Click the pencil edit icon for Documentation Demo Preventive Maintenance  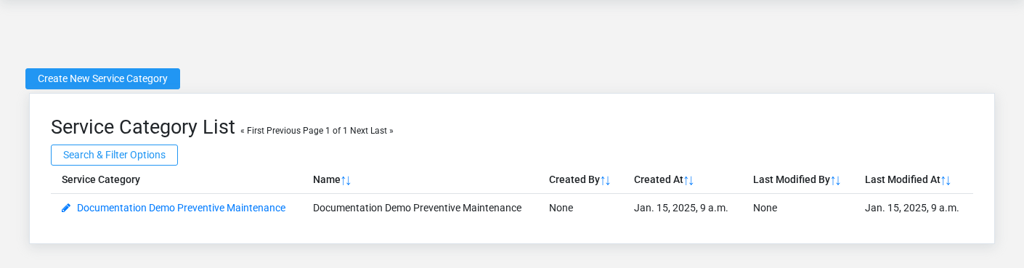click(66, 208)
